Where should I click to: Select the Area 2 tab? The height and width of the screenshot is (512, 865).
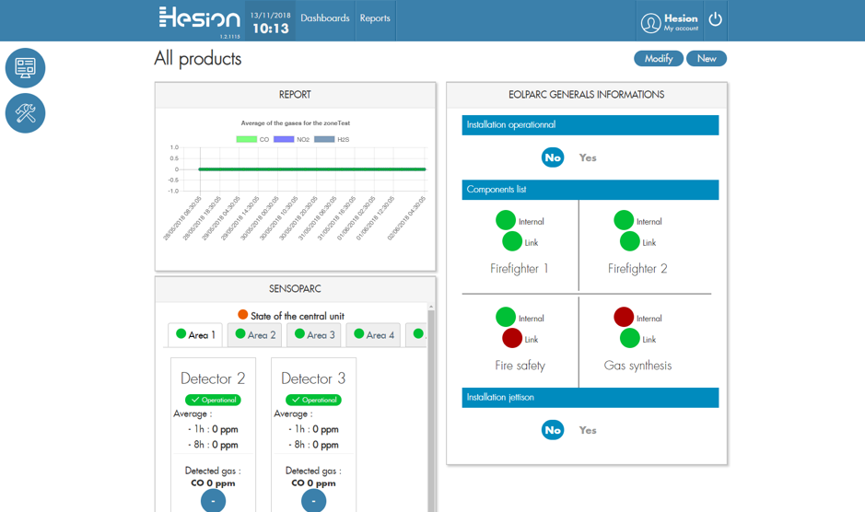(x=255, y=335)
